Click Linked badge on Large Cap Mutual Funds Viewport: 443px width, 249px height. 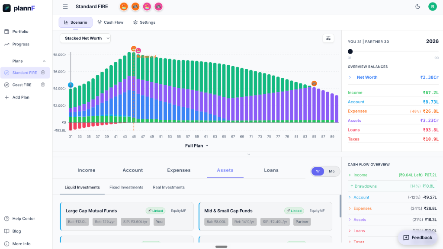[x=155, y=211]
